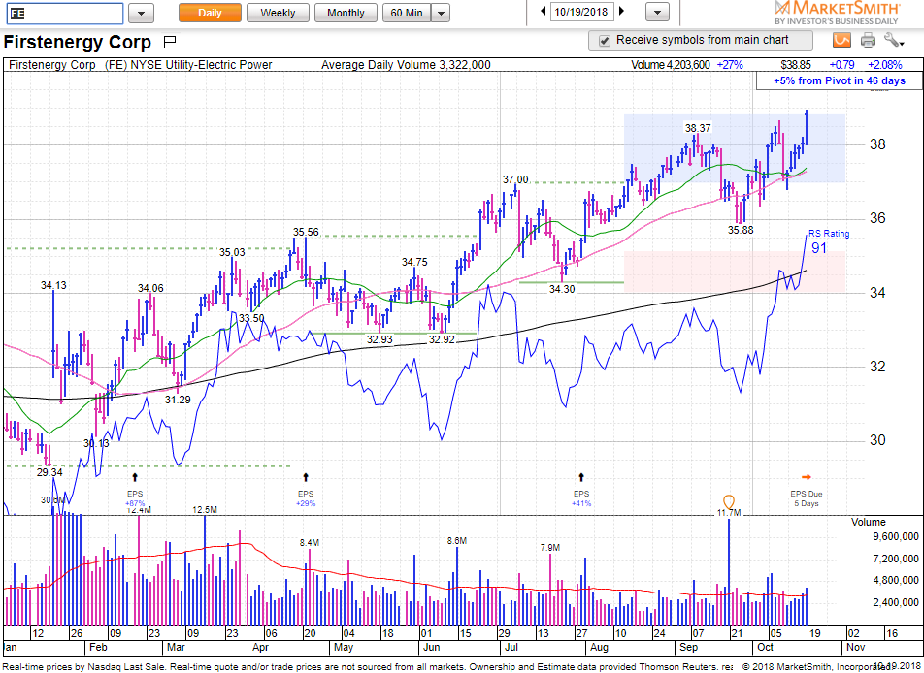Print the chart with the printer icon
Screen dimensions: 924x673
pos(868,40)
